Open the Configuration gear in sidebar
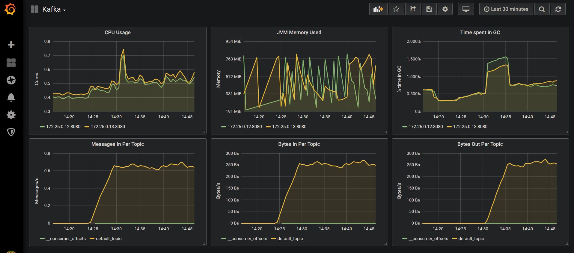574x253 pixels. tap(11, 115)
